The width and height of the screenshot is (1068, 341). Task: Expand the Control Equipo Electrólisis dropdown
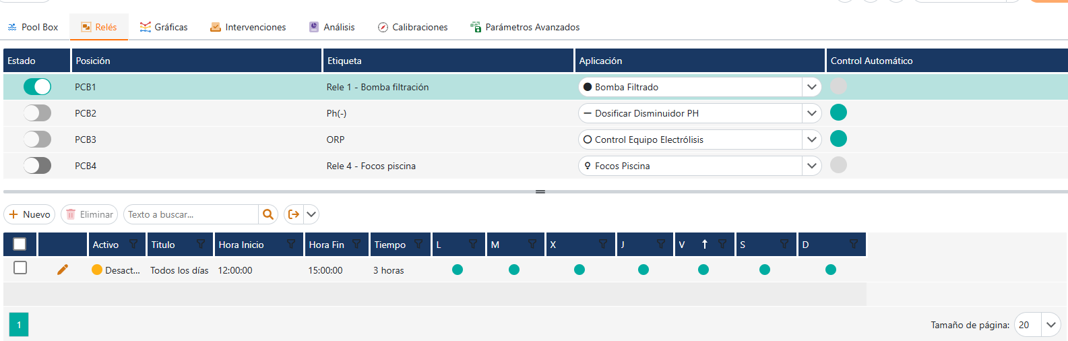click(x=812, y=139)
